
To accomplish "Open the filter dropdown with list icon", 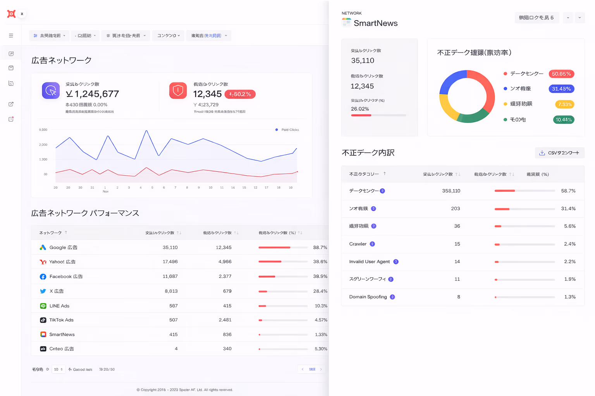I will pos(126,36).
